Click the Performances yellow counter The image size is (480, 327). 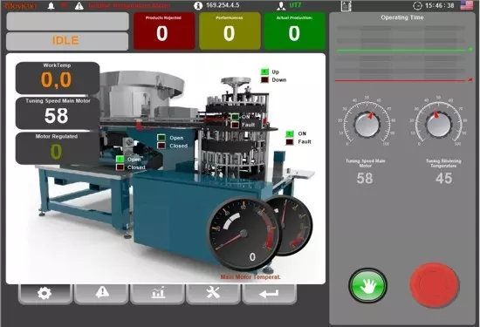pyautogui.click(x=230, y=31)
